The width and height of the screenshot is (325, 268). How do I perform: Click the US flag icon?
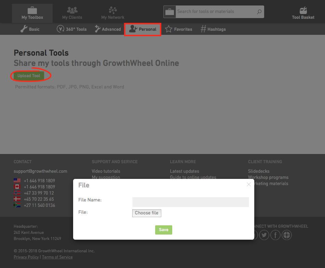[x=17, y=181]
